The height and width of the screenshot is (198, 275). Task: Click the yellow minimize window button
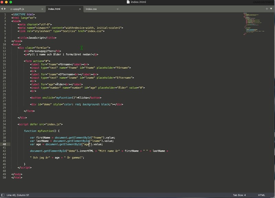[x=7, y=2]
